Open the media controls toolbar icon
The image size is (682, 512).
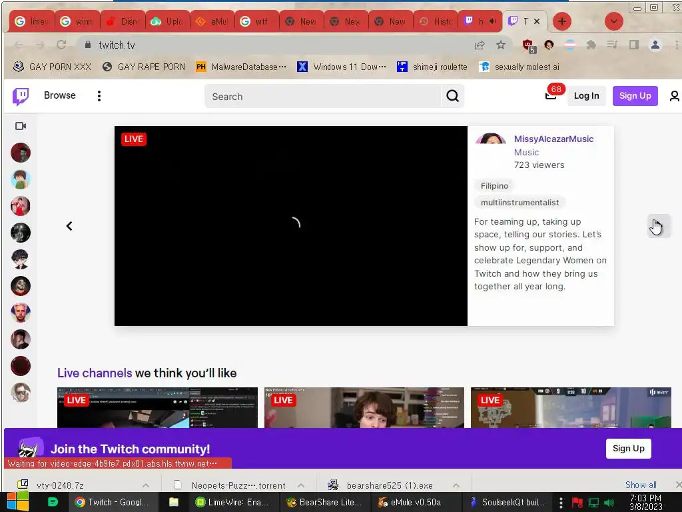pyautogui.click(x=613, y=45)
